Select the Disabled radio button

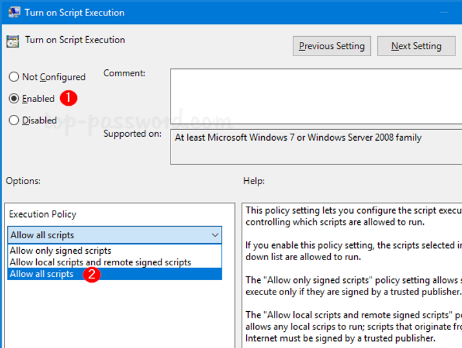pyautogui.click(x=14, y=120)
